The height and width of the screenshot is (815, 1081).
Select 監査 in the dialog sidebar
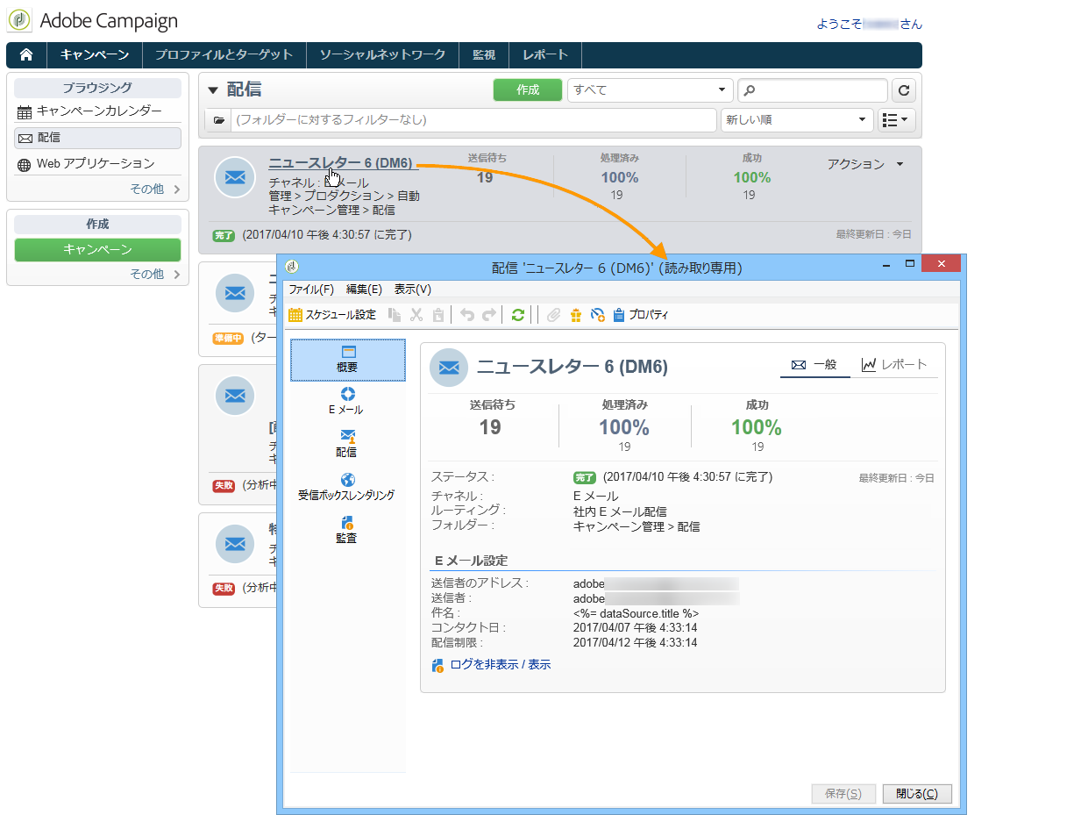pos(347,530)
